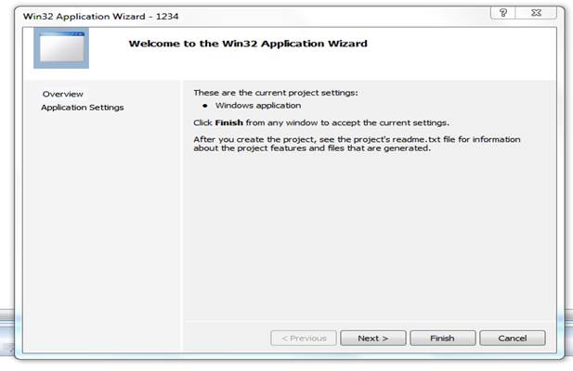Open the Application Settings page
This screenshot has width=573, height=371.
point(83,108)
